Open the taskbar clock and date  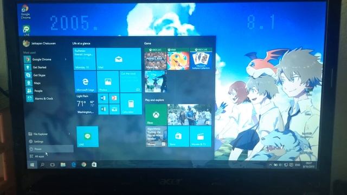309,165
